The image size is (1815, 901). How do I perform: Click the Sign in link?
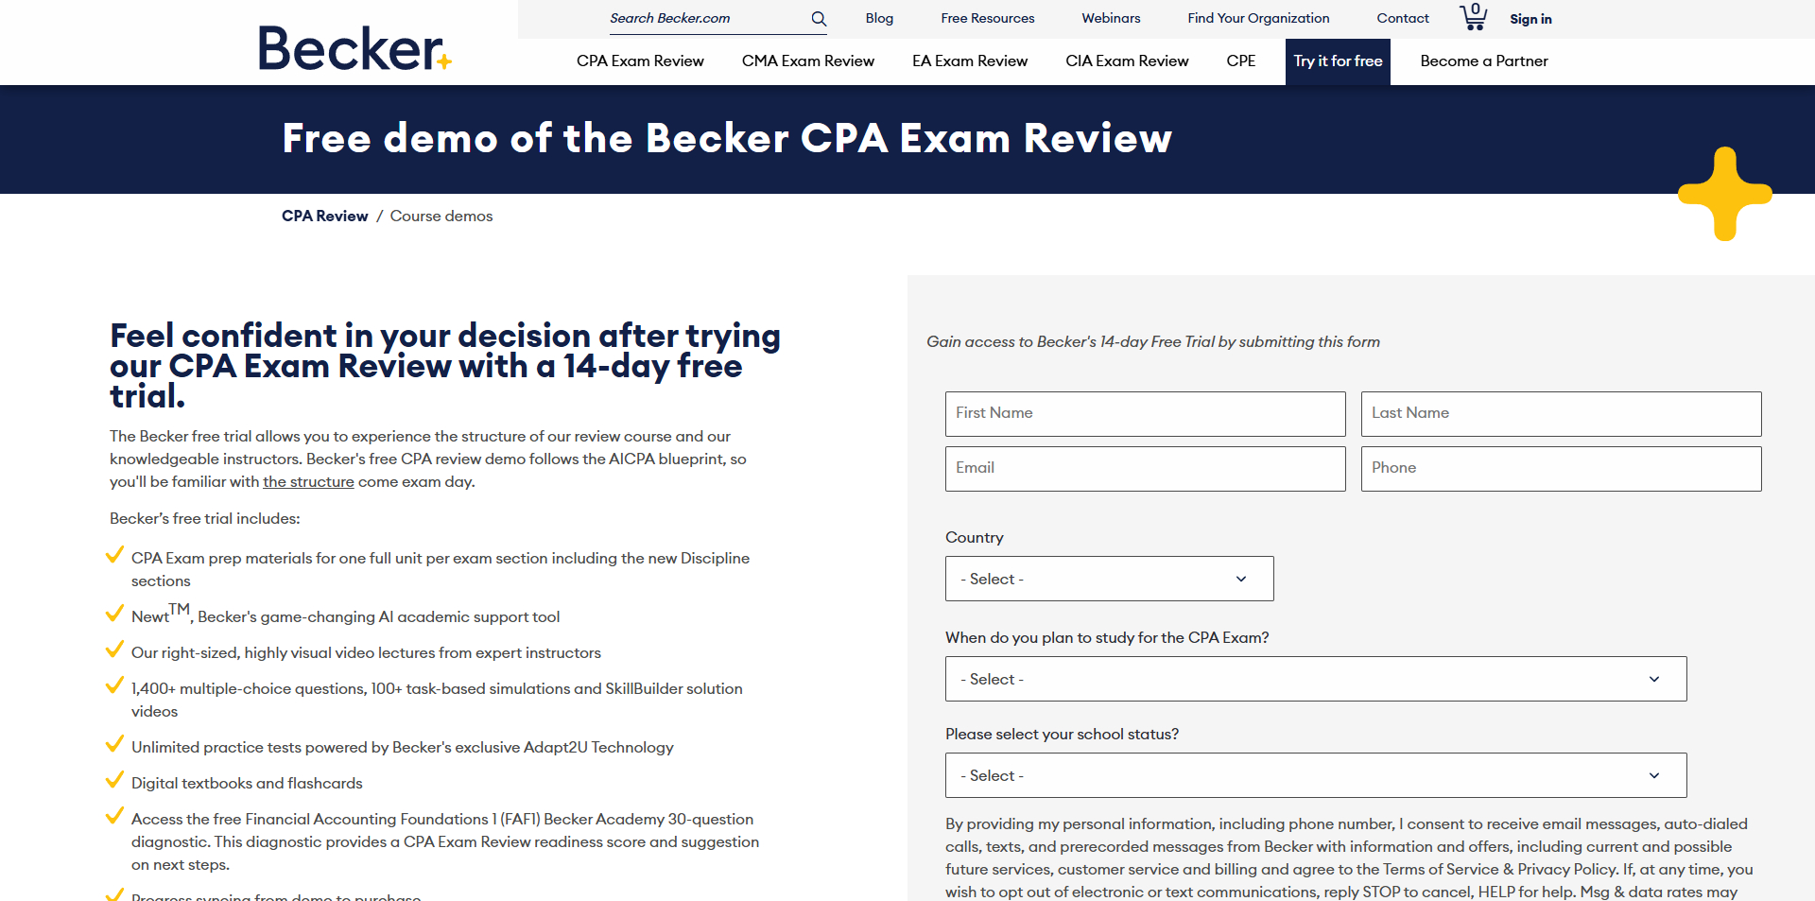click(1530, 19)
